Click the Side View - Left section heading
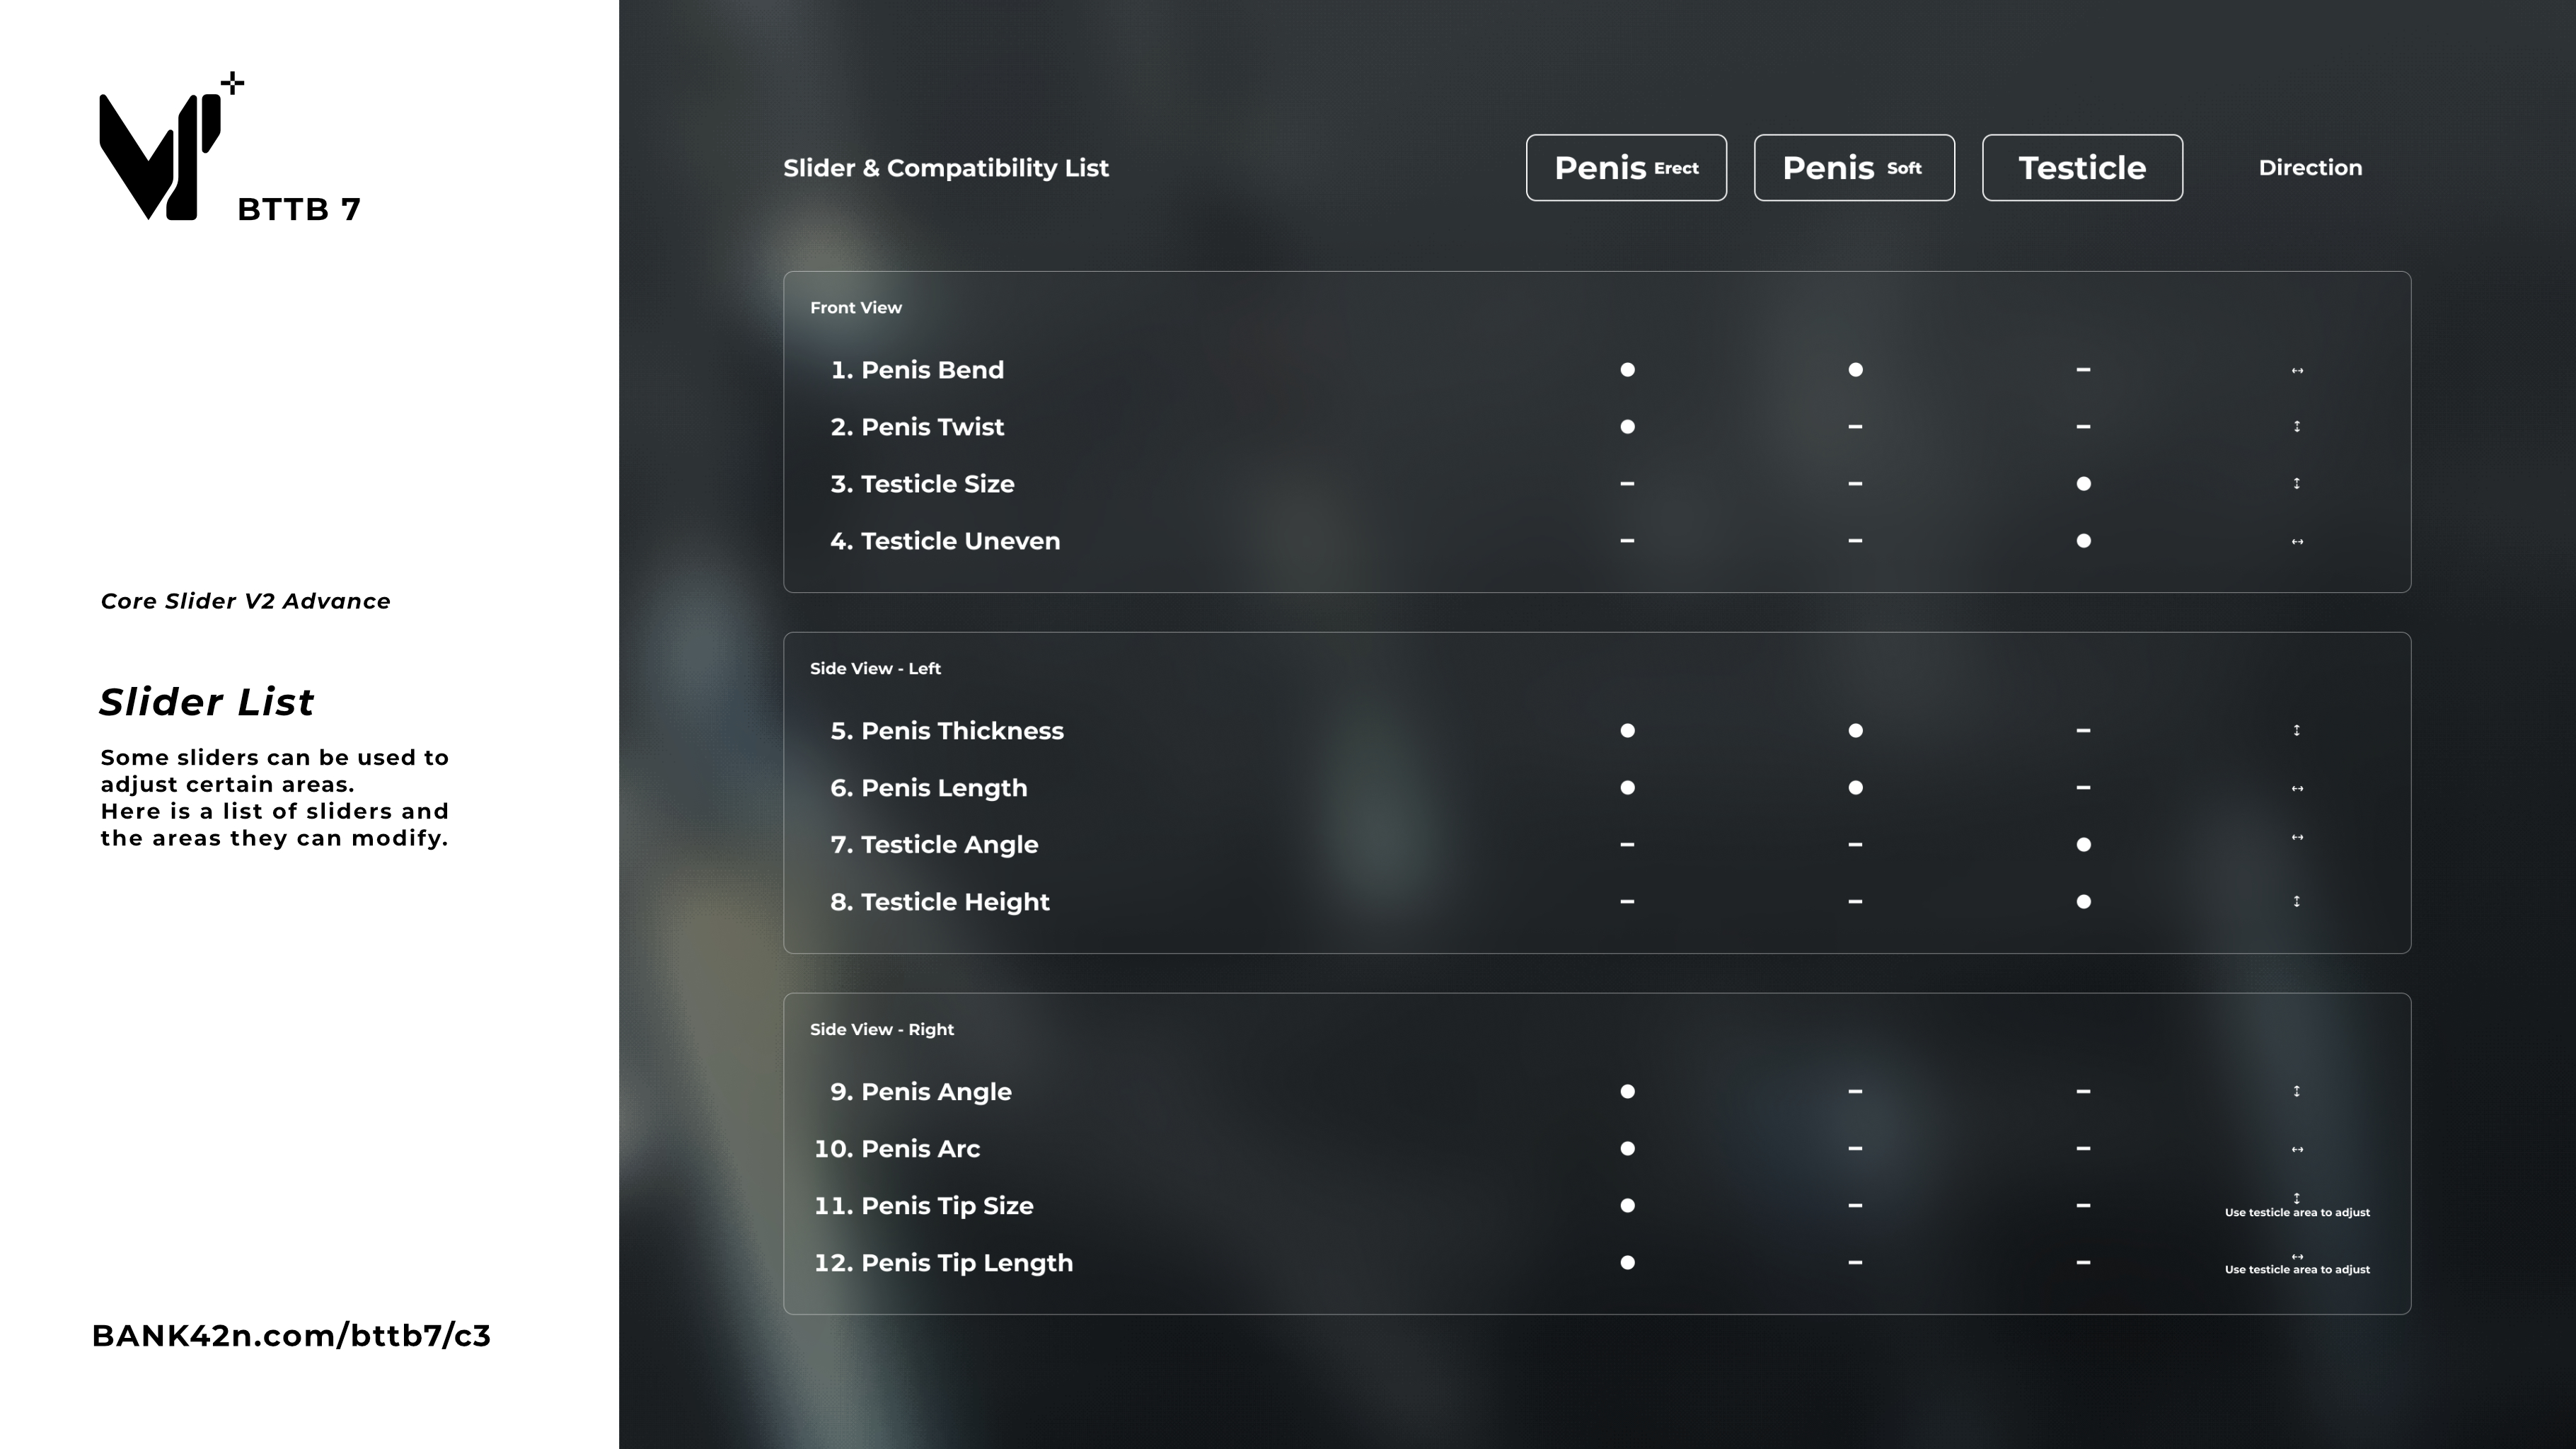2576x1449 pixels. click(875, 669)
